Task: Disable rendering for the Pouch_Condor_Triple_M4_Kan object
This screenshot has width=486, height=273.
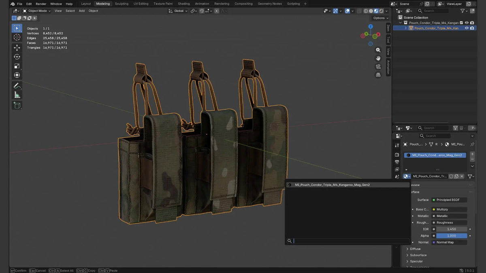Action: point(472,28)
